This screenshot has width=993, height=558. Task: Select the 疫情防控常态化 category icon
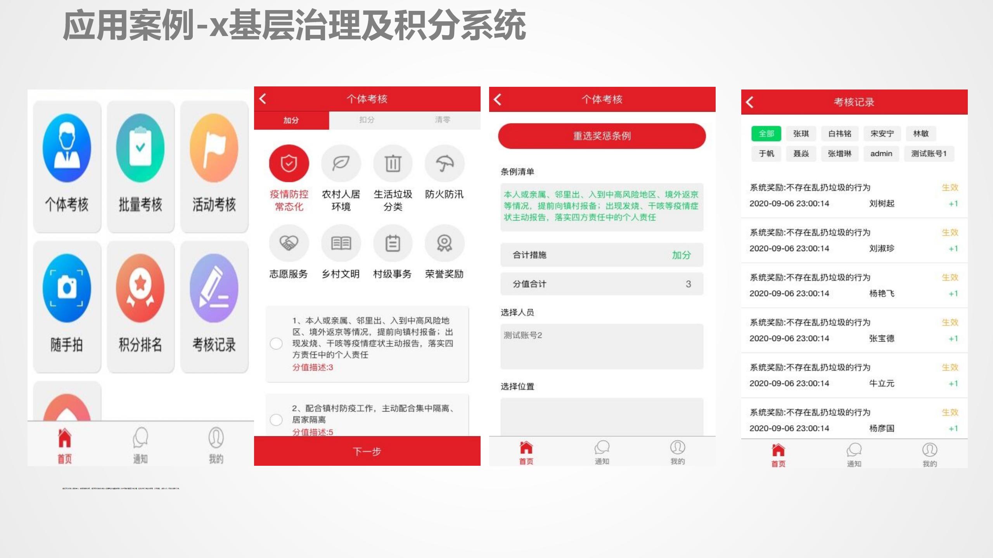coord(289,164)
